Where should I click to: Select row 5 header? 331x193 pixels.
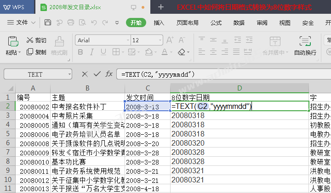(8, 134)
